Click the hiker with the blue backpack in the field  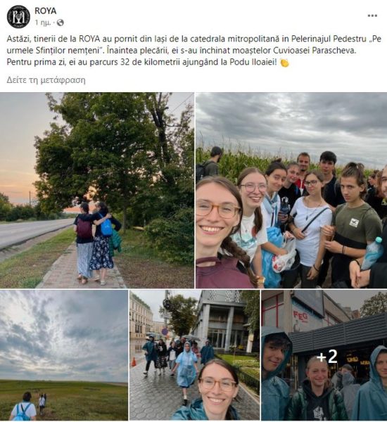point(23,407)
